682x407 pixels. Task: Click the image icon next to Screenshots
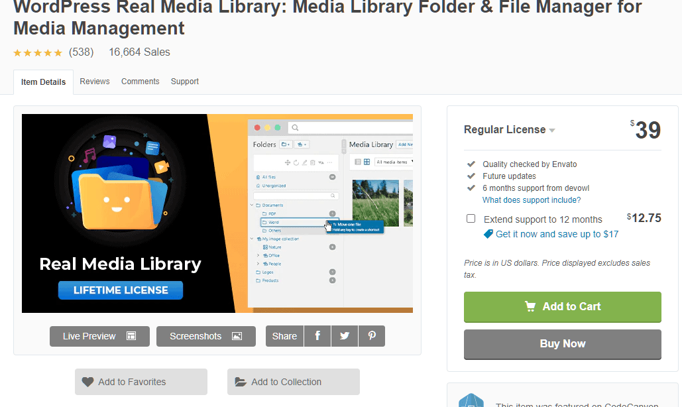coord(237,336)
